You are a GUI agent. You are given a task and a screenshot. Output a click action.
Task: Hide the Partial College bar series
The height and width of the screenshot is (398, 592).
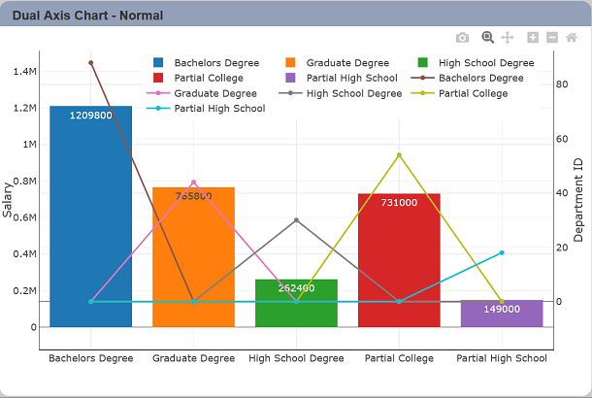point(198,78)
